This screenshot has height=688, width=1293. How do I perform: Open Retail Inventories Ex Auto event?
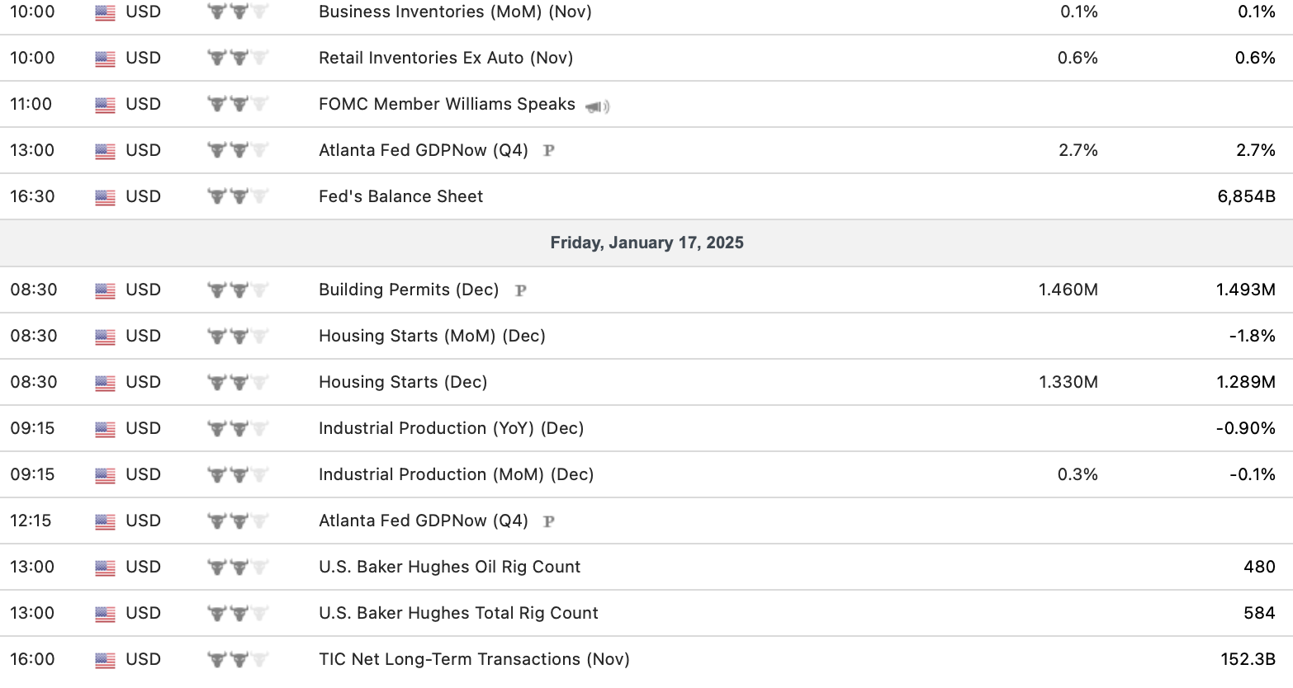tap(446, 59)
